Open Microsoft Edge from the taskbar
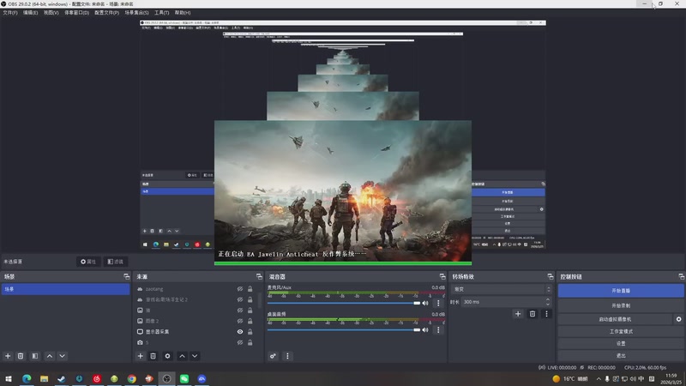This screenshot has width=686, height=386. (x=27, y=378)
